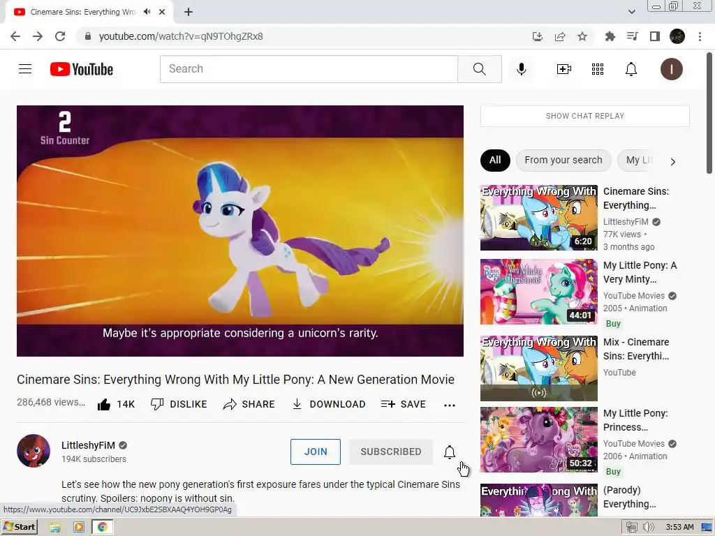The width and height of the screenshot is (715, 536).
Task: Open A Very Minty Christmas thumbnail
Action: point(538,292)
